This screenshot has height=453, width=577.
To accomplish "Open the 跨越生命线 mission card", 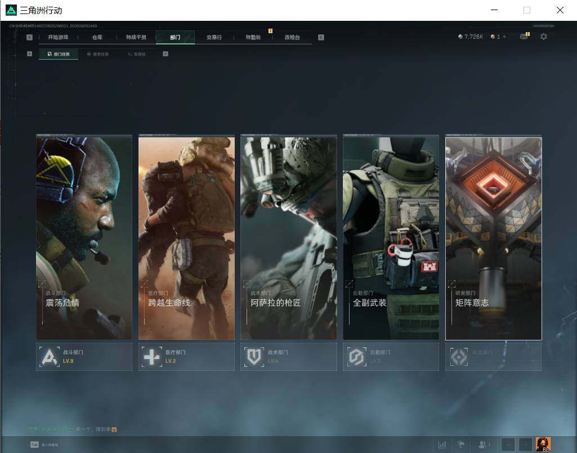I will [186, 238].
